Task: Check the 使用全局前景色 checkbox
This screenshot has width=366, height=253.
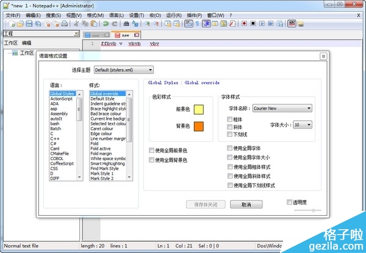Action: (152, 150)
